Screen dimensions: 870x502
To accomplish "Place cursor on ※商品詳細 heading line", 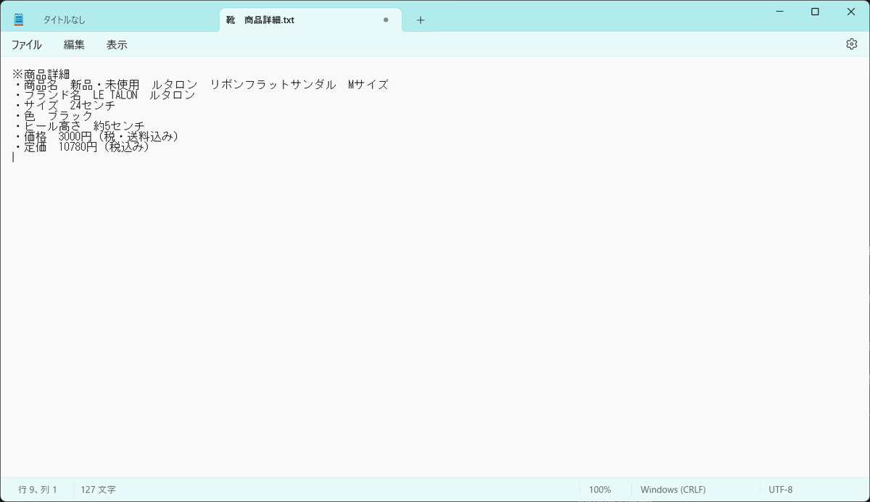I will point(41,74).
